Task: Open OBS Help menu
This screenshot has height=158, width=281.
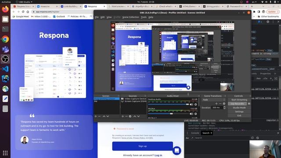Action: [151, 17]
